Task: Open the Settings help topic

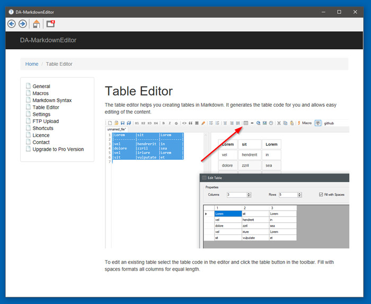Action: tap(41, 114)
